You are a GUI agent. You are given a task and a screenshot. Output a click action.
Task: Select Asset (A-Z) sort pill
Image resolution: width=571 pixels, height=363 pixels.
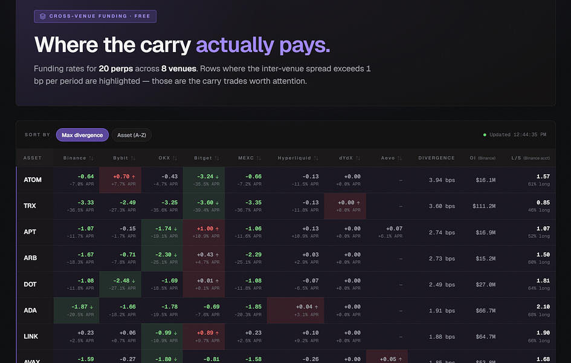[x=132, y=135]
